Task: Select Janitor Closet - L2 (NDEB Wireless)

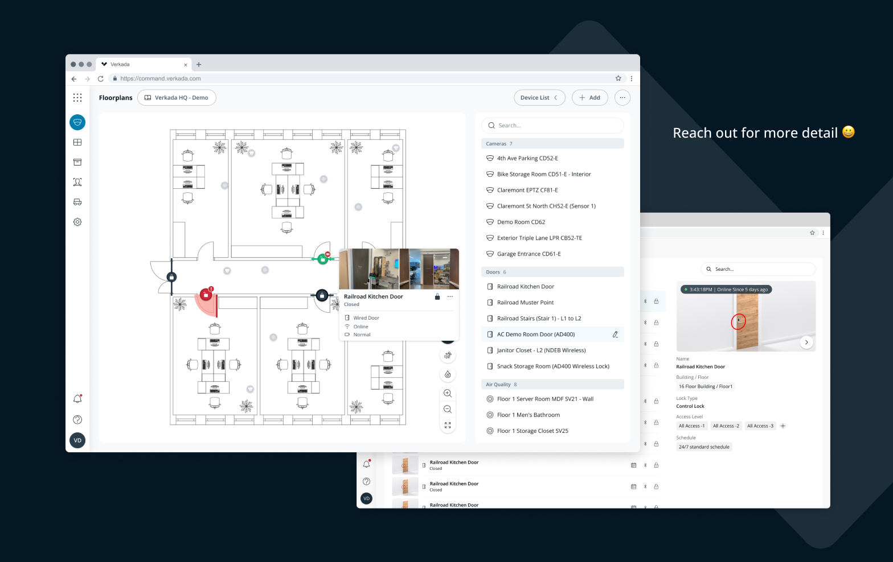Action: pos(552,350)
